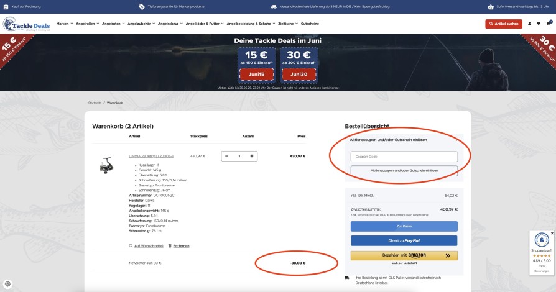Click the Sofortversand basket icon
The image size is (556, 292).
pyautogui.click(x=491, y=7)
